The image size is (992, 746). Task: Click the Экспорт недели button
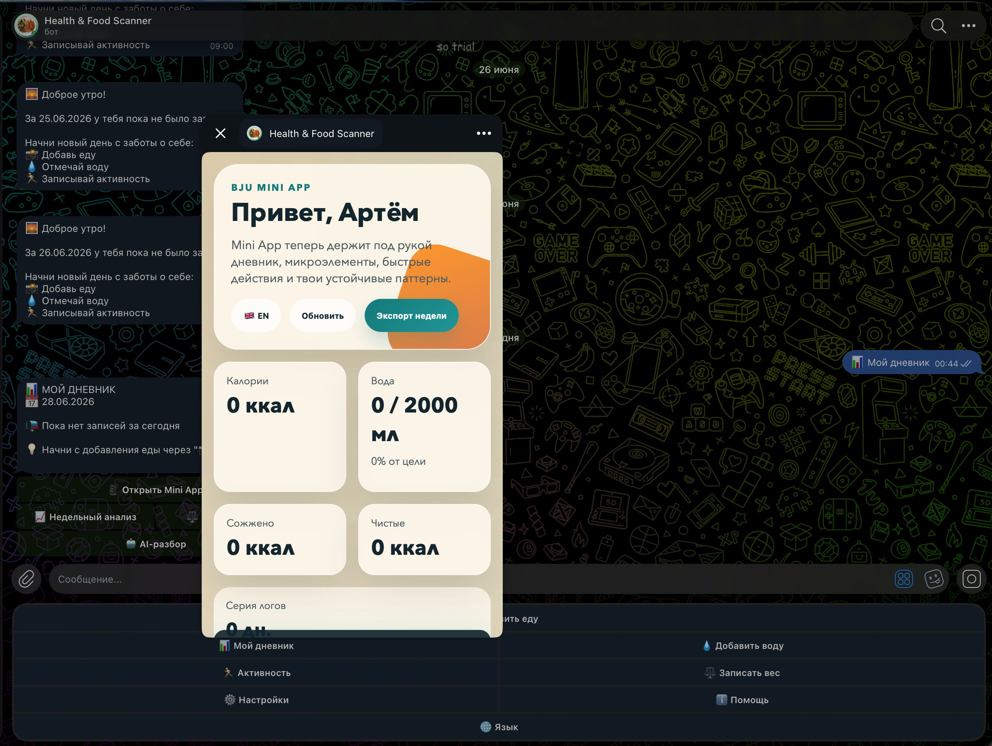411,315
